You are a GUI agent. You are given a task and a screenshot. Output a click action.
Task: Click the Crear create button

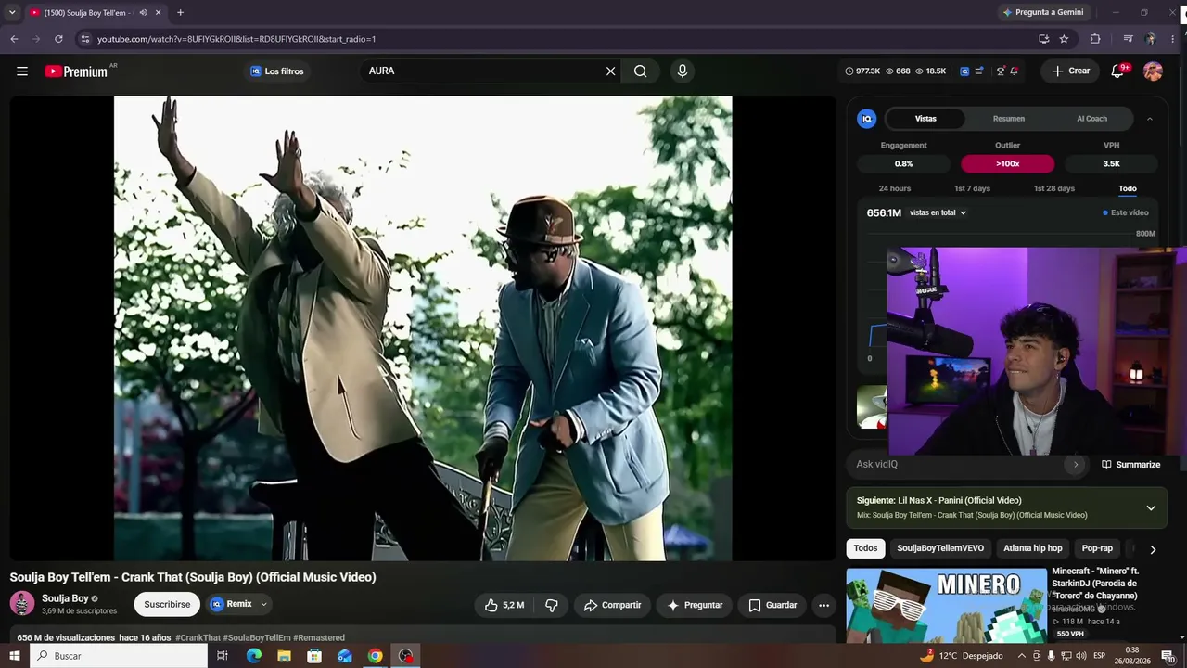(x=1071, y=71)
